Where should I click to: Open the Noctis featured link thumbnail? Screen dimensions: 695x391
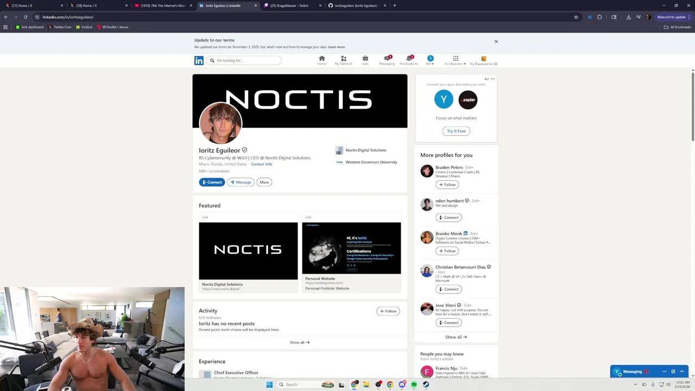(248, 251)
